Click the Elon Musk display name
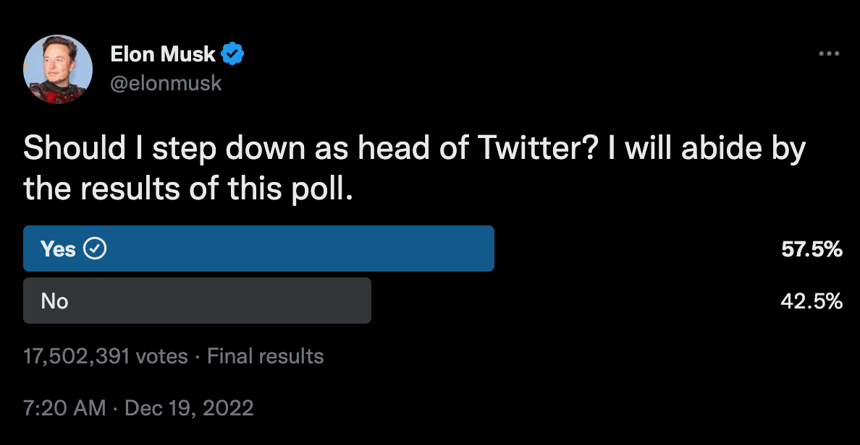Screen dimensions: 860x445 click(163, 53)
